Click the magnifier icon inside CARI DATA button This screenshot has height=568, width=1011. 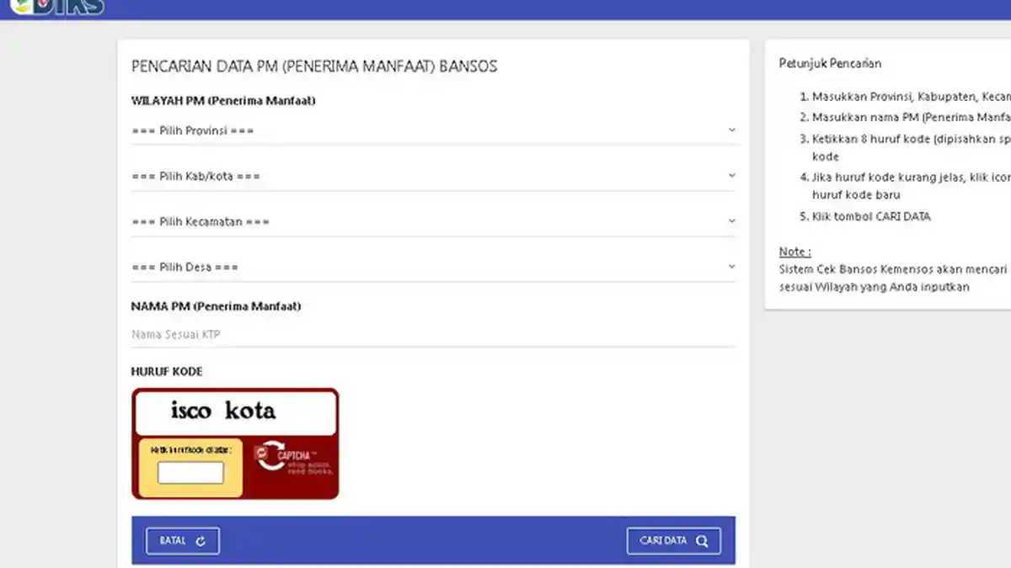(x=700, y=540)
